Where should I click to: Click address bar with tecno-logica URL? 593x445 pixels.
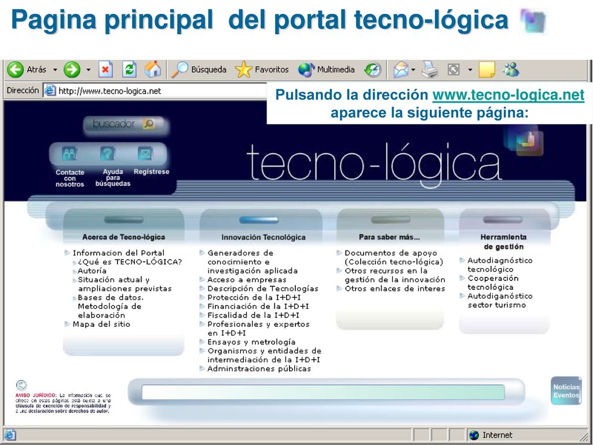tap(155, 91)
